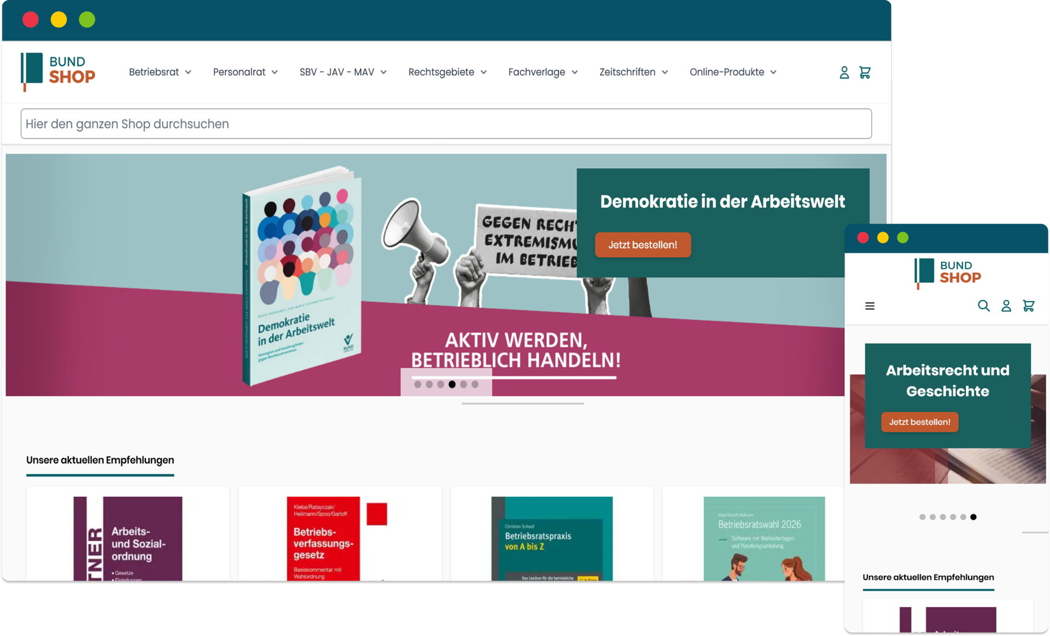Open the mobile user account icon
1050x636 pixels.
[1006, 306]
